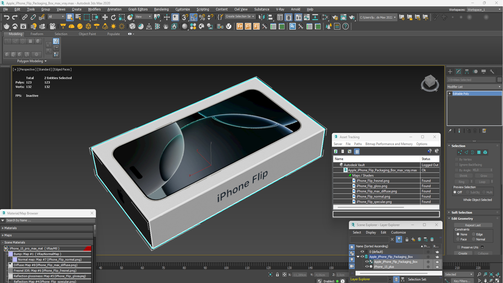The width and height of the screenshot is (503, 283).
Task: Open the Select by Name list
Action: [78, 17]
